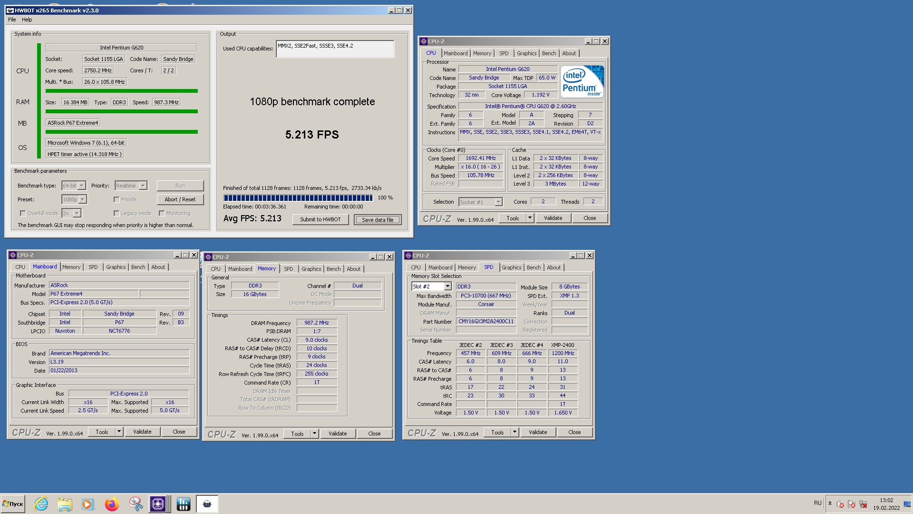The image size is (913, 514).
Task: Open the Snipping Tool taskbar icon
Action: (136, 504)
